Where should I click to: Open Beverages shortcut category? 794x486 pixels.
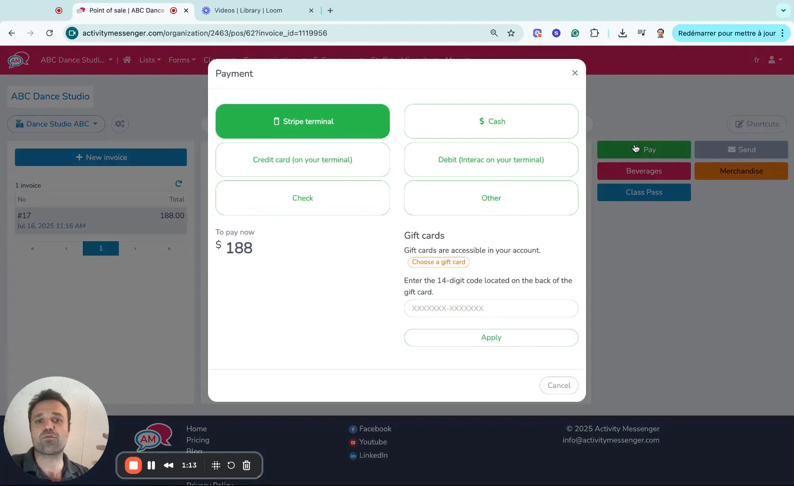point(644,171)
